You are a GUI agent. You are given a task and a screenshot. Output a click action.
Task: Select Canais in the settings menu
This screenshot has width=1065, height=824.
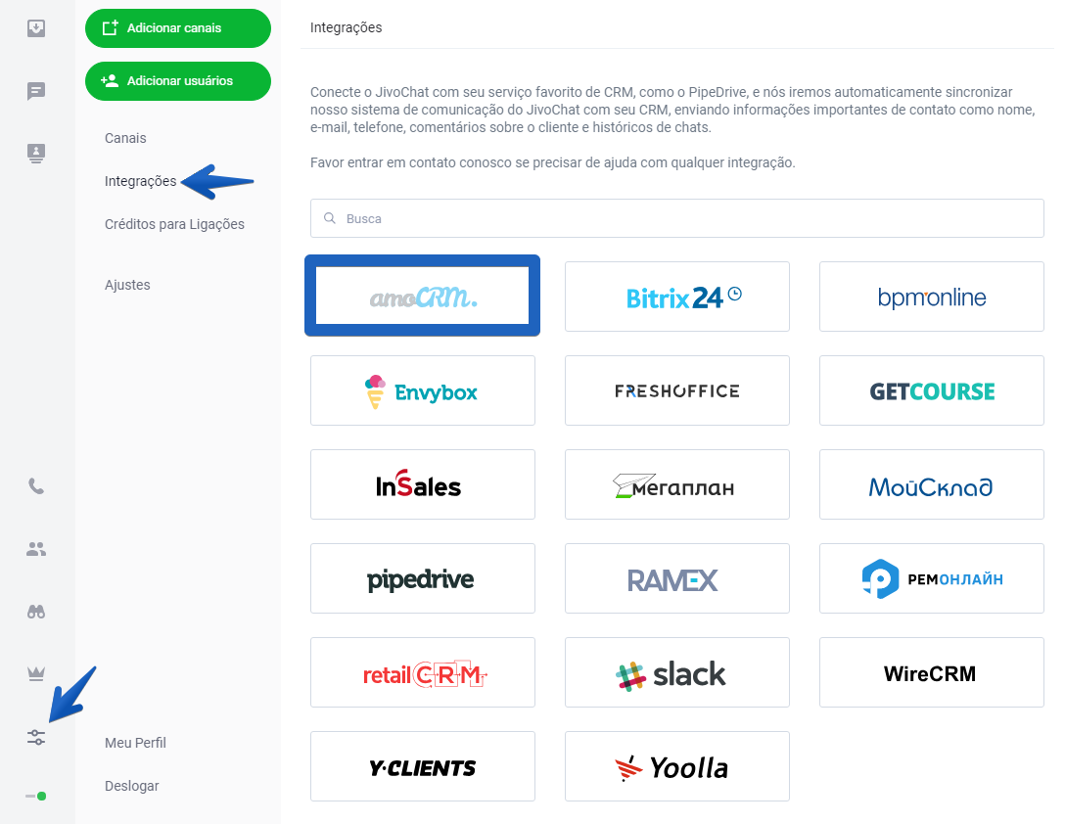125,138
